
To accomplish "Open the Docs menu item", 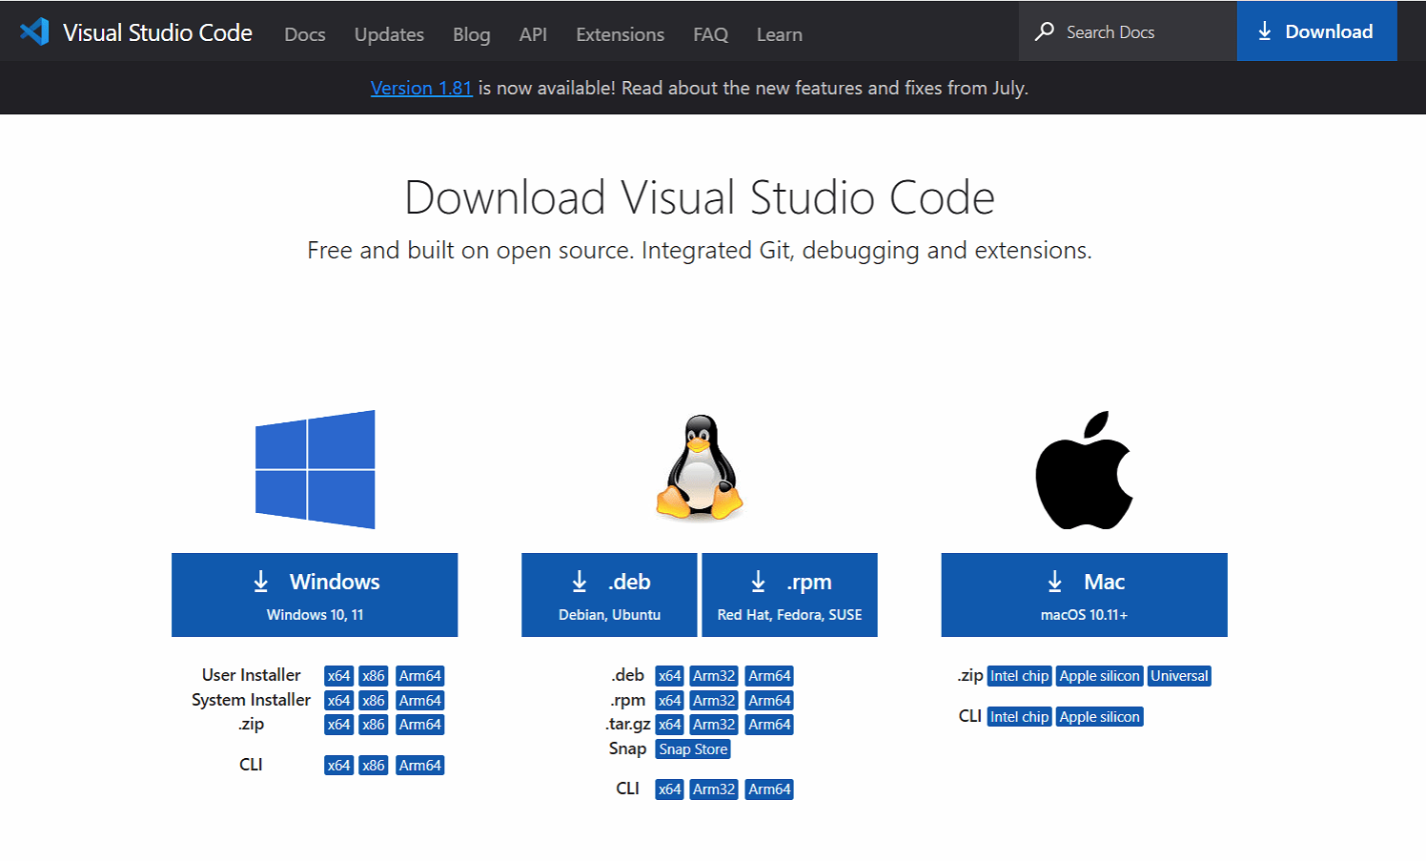I will point(305,34).
